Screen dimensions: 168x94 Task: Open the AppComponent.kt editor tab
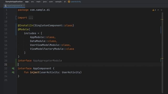[14, 6]
